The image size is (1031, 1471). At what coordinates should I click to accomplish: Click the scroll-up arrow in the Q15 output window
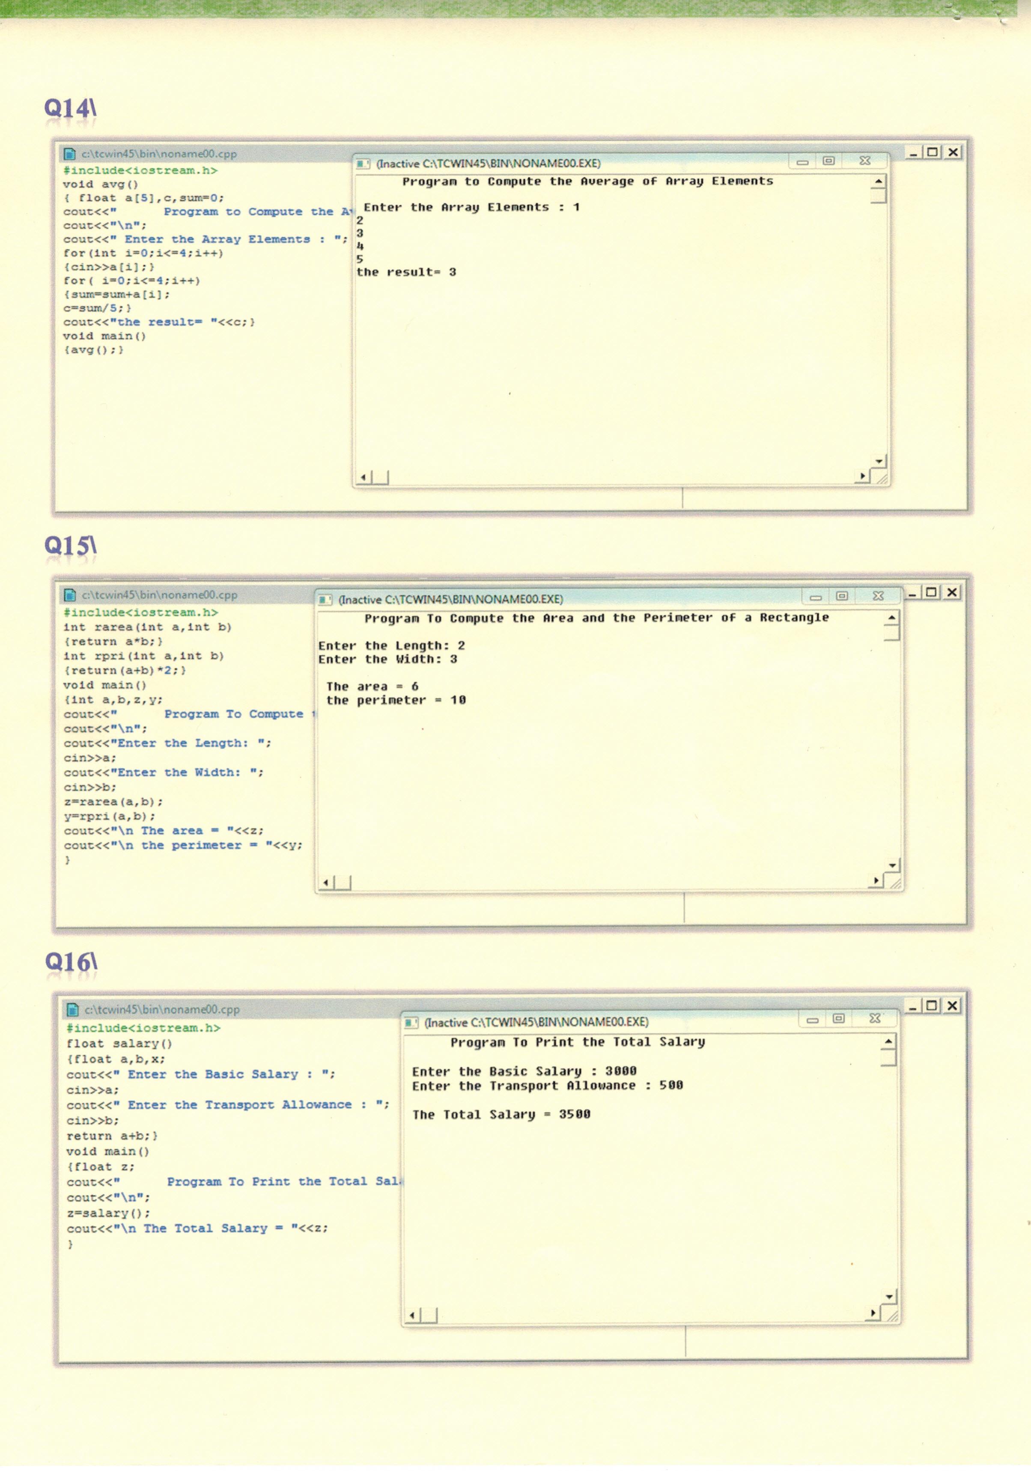coord(891,618)
